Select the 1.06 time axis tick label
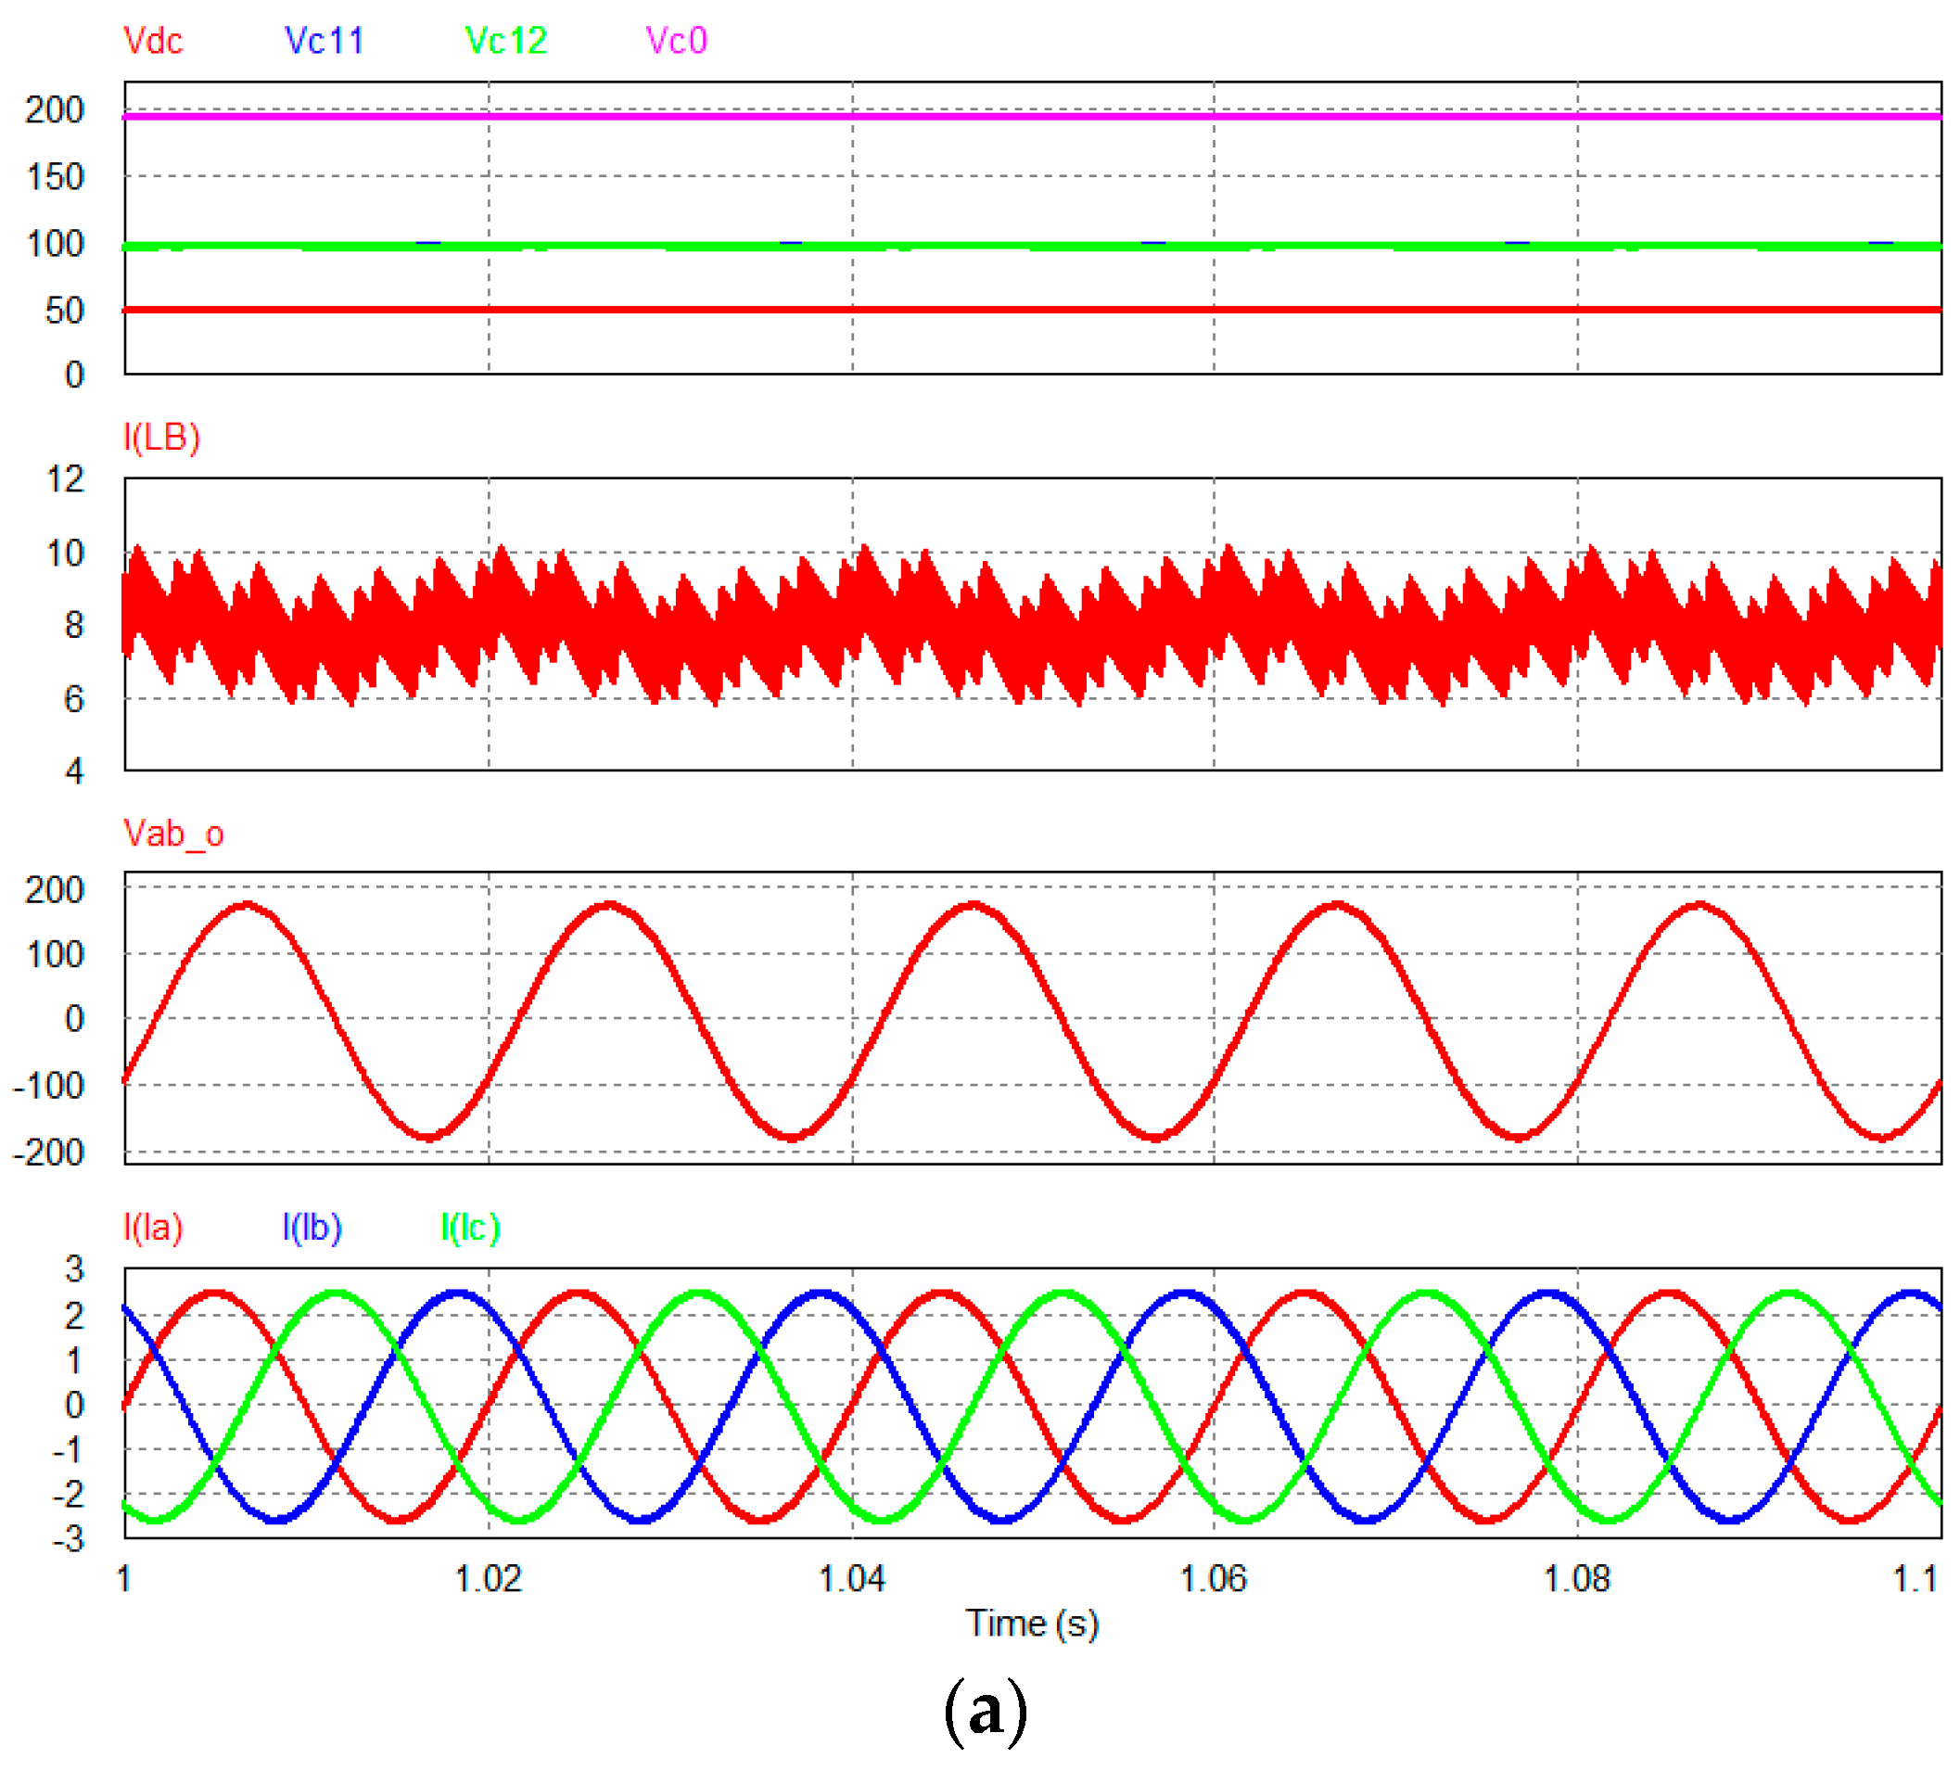The image size is (1960, 1771). pos(1214,1578)
